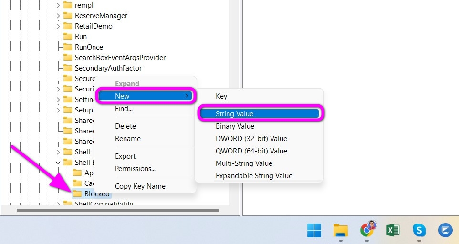This screenshot has width=459, height=244.
Task: Select the RunOnce key label
Action: (89, 47)
